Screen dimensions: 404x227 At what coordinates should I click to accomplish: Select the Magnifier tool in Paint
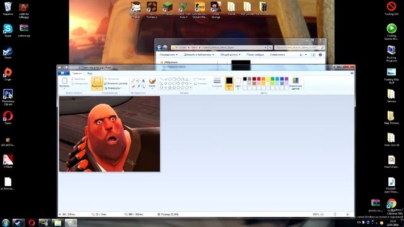coord(143,86)
